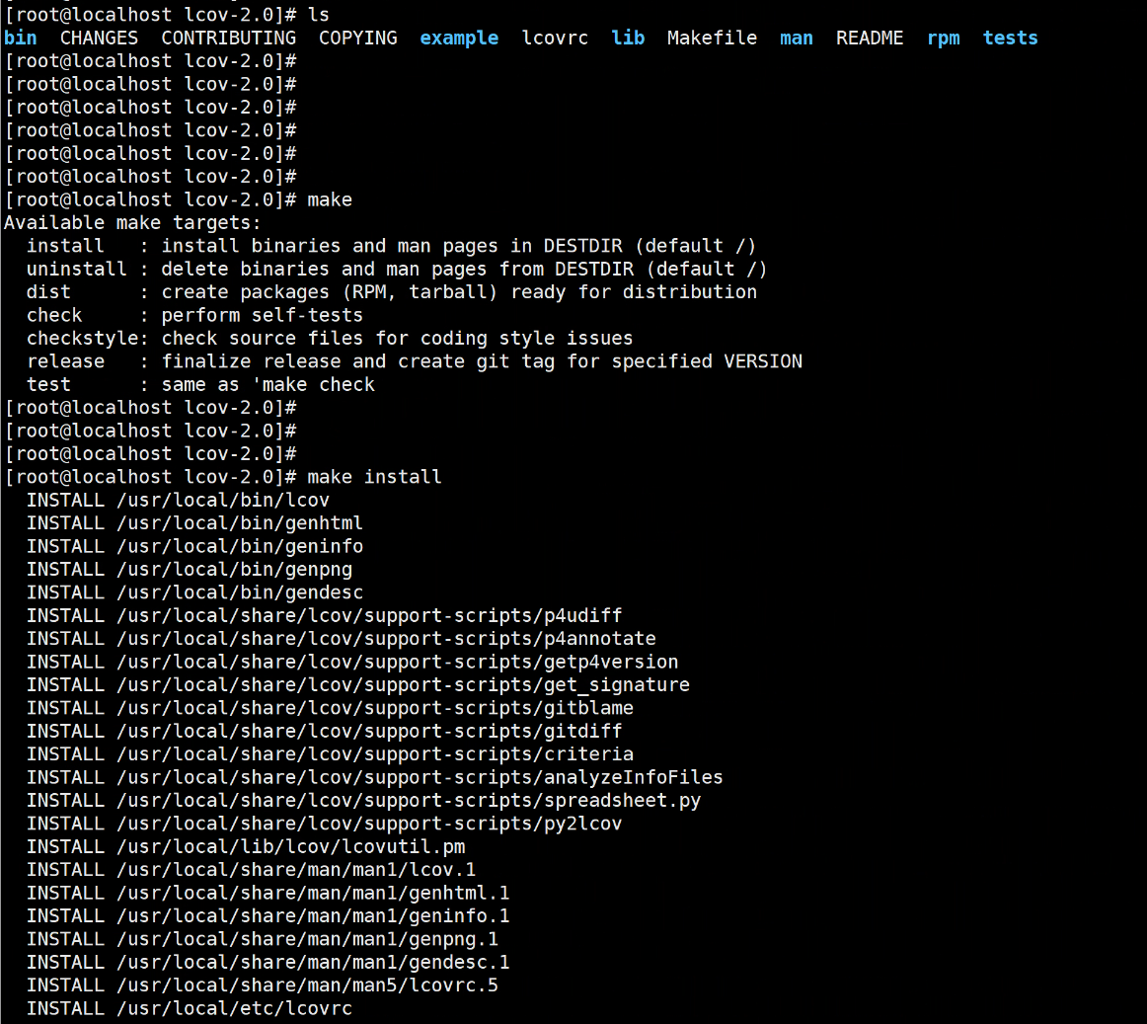Click the support-scripts/gitblame path
The height and width of the screenshot is (1024, 1147).
point(375,708)
